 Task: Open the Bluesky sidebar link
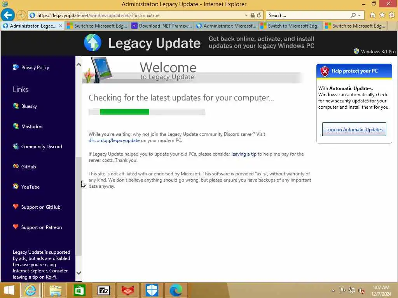[x=29, y=106]
